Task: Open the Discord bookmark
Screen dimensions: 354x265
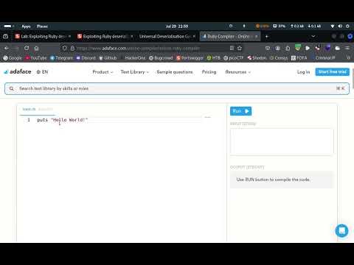Action: [86, 58]
